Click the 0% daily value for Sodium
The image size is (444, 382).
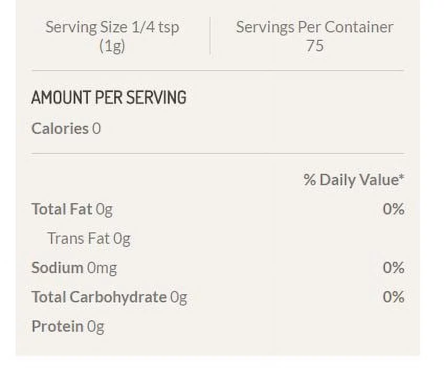pyautogui.click(x=393, y=268)
